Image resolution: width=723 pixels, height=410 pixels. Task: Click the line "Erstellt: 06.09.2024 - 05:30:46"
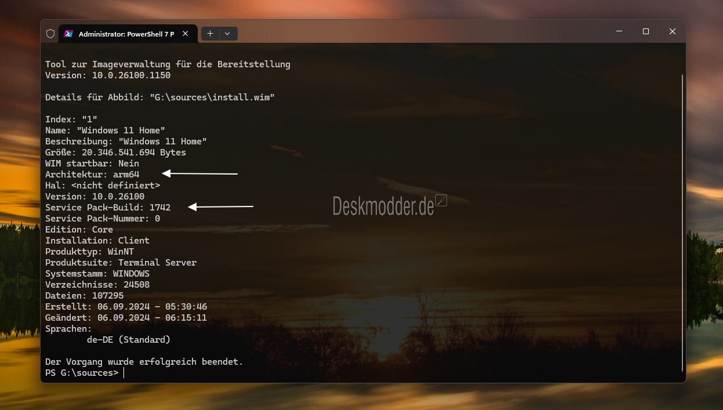click(126, 307)
